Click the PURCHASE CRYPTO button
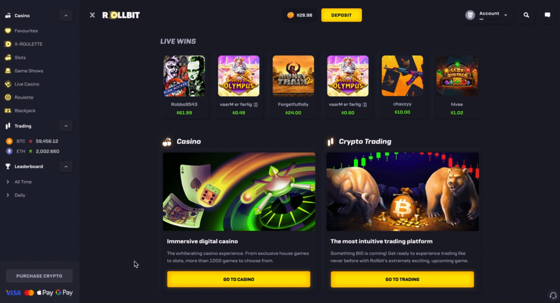This screenshot has width=560, height=303. click(39, 276)
